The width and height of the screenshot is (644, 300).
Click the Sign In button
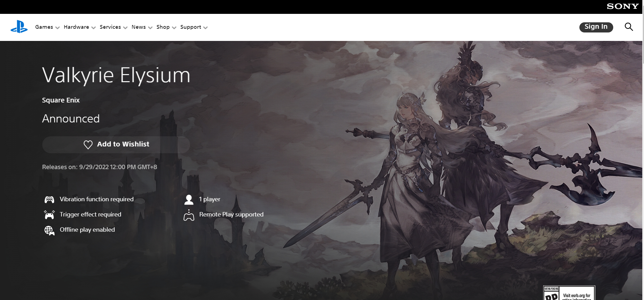coord(596,27)
